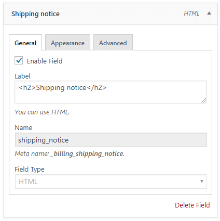Click the Enable Field label text

click(45, 61)
